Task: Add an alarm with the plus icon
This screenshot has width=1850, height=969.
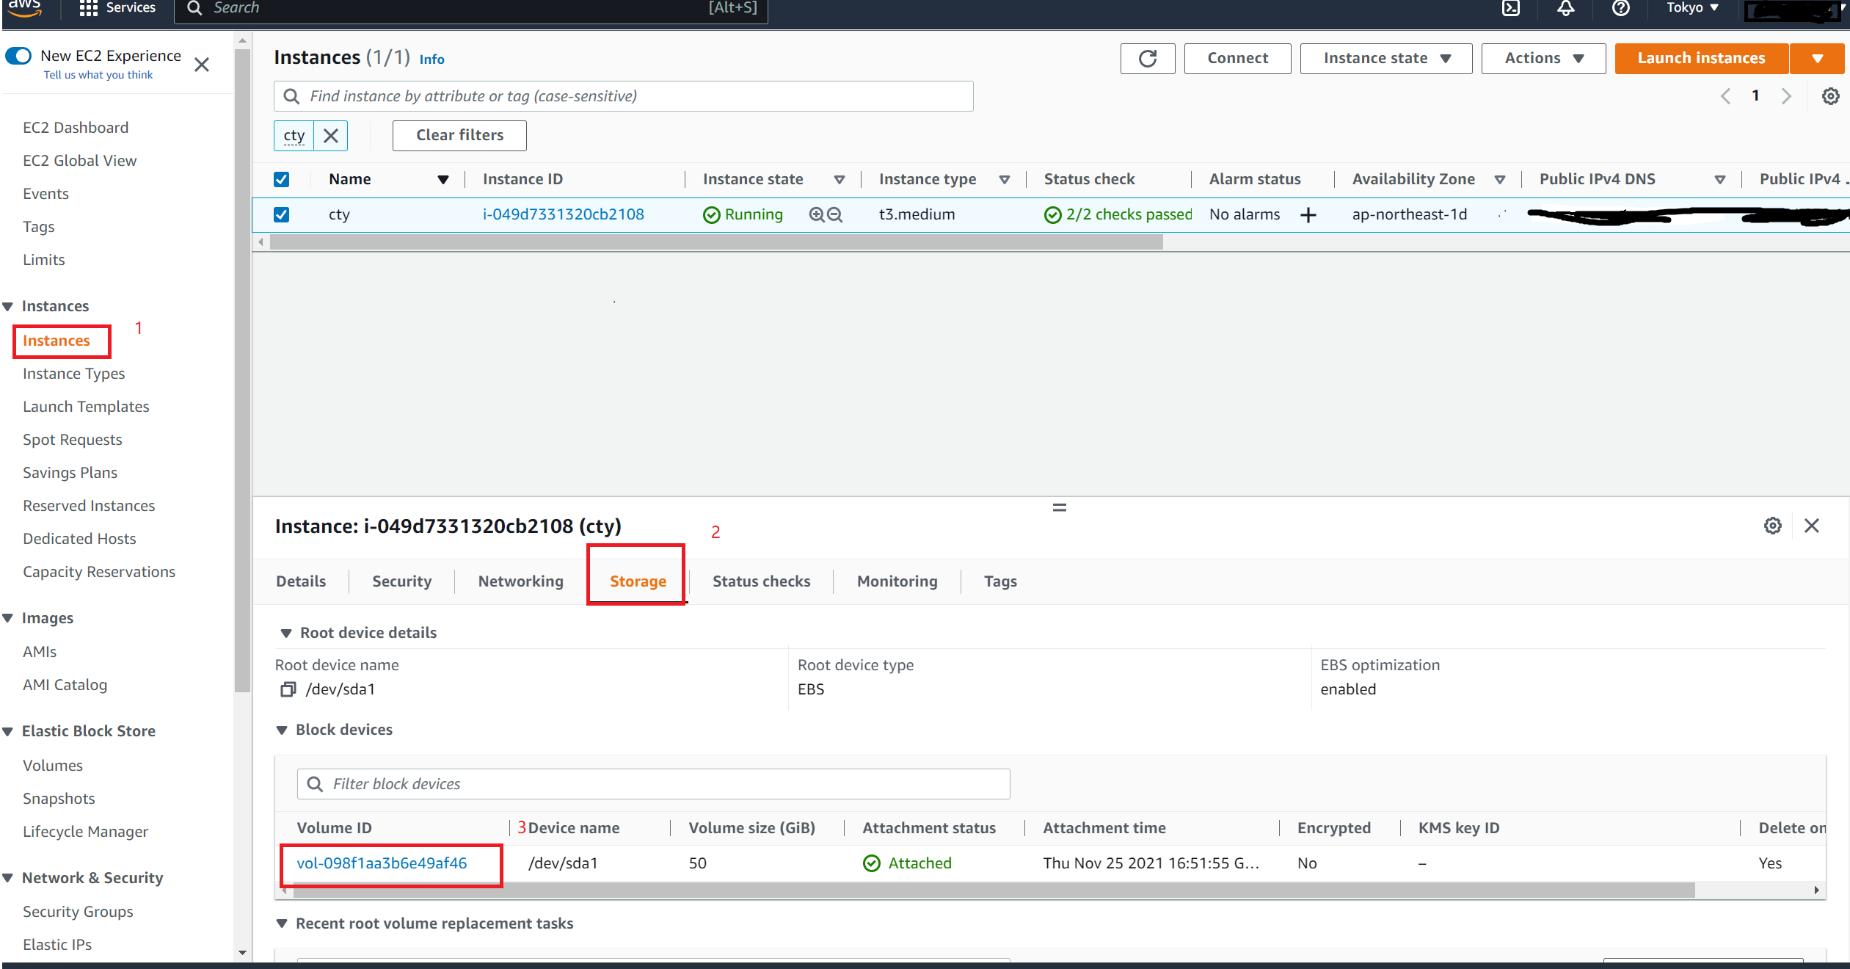Action: [x=1310, y=214]
